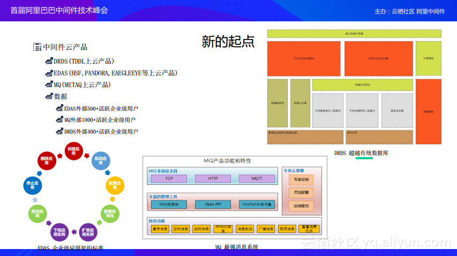
Task: Click the 4MB大消息 feature box
Action: coord(223,229)
